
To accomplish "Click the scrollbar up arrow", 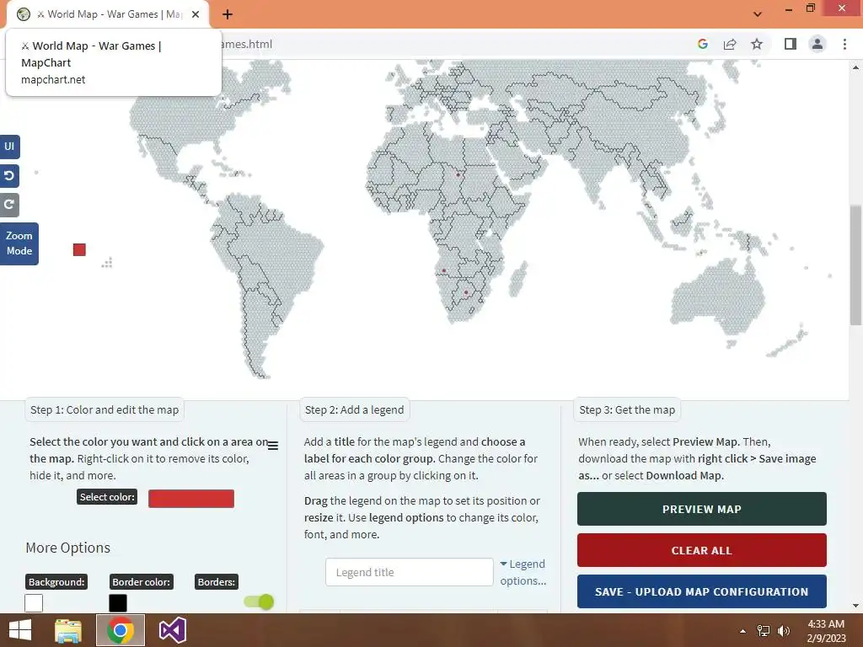I will click(x=855, y=67).
